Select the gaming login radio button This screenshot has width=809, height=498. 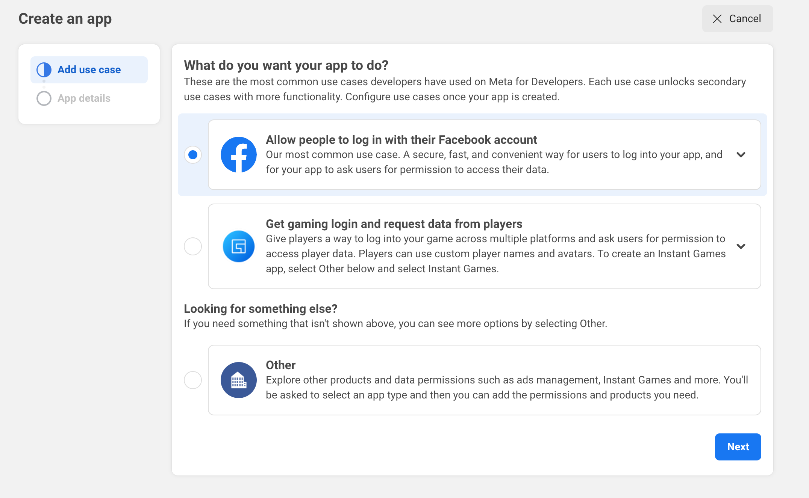(x=193, y=246)
